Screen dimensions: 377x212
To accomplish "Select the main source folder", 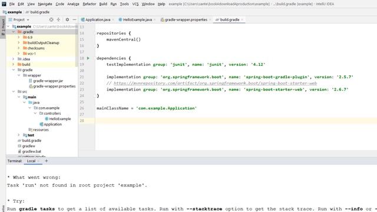I will click(29, 97).
